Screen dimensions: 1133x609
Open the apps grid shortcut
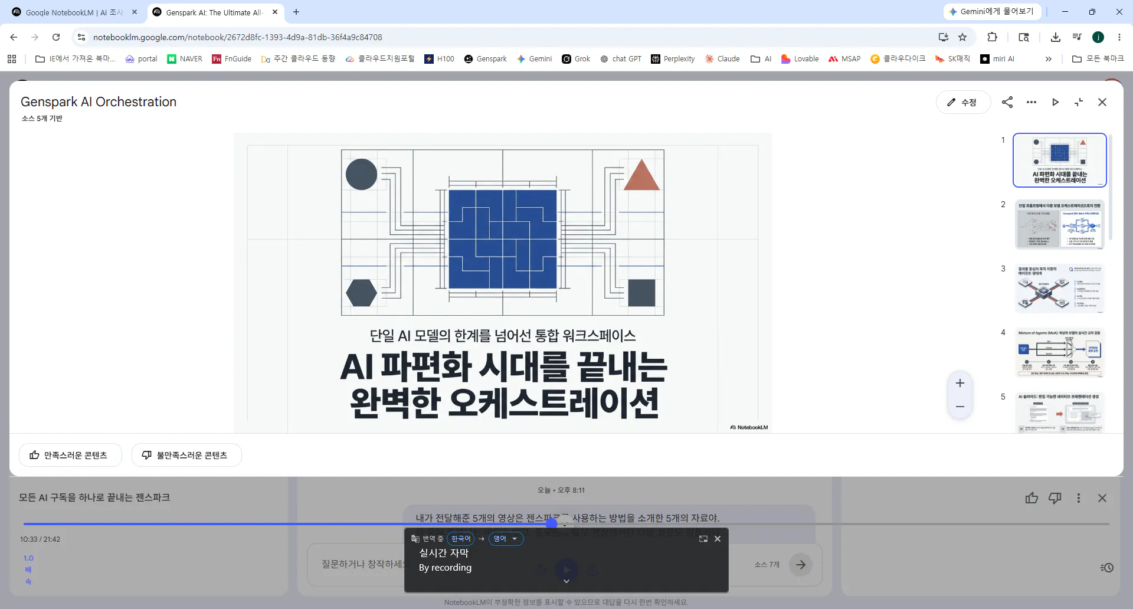click(x=12, y=59)
